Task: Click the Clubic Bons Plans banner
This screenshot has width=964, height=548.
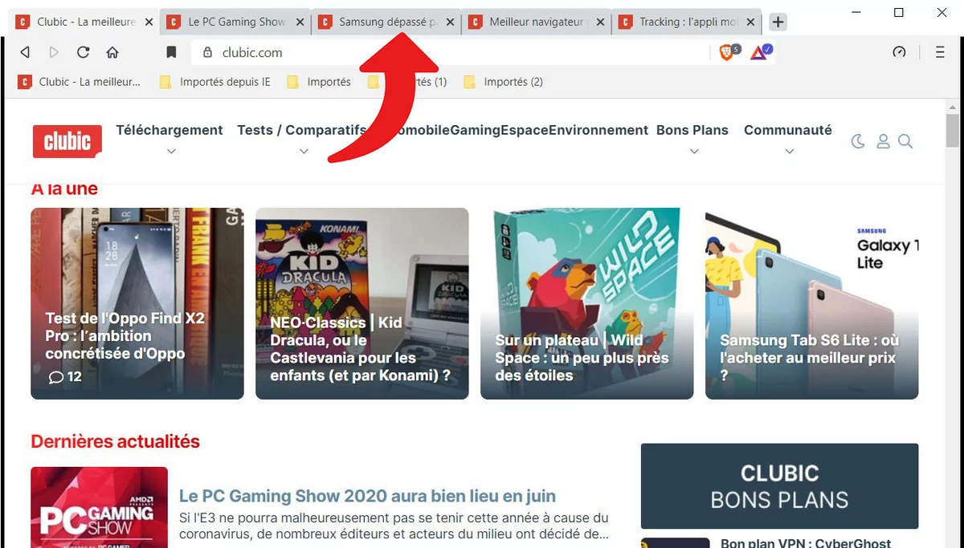Action: tap(779, 485)
